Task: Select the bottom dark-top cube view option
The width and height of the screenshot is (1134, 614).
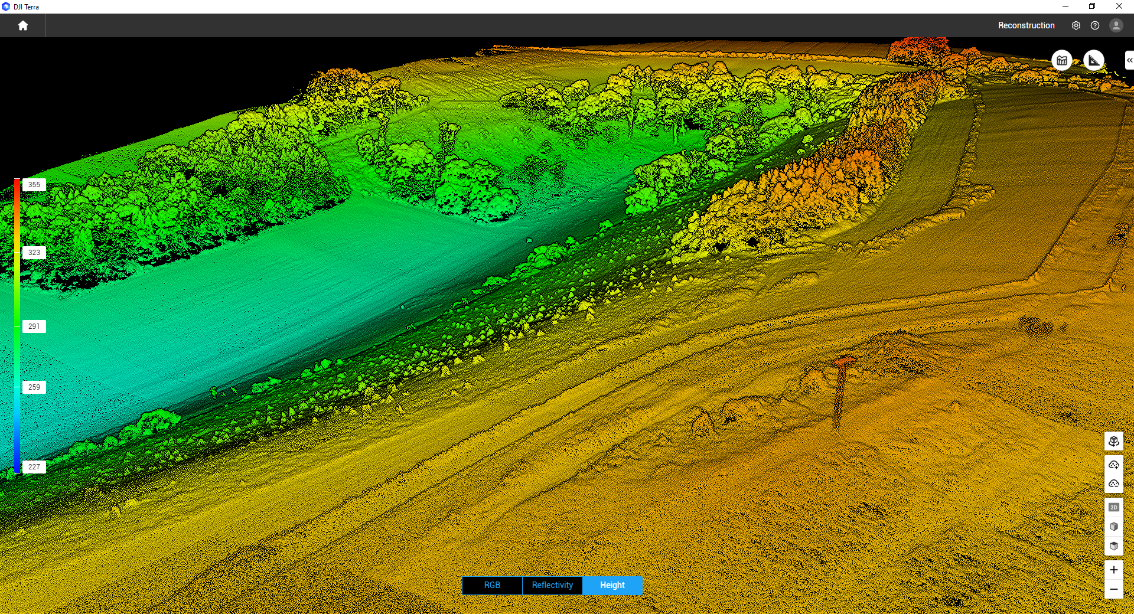Action: pyautogui.click(x=1113, y=546)
